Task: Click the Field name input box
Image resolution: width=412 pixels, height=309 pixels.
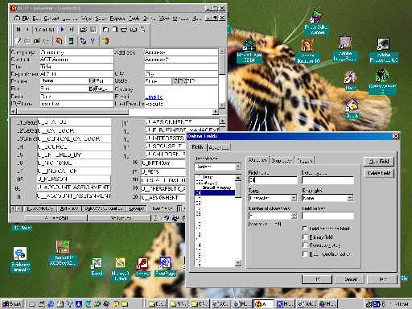Action: (273, 180)
